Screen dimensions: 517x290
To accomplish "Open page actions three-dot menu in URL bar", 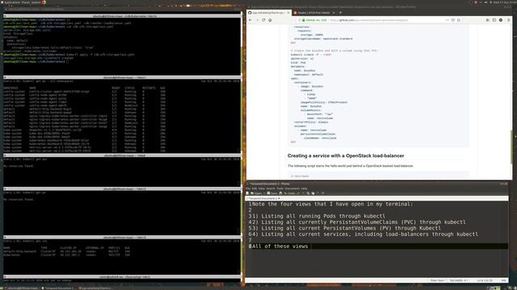I will (447, 20).
